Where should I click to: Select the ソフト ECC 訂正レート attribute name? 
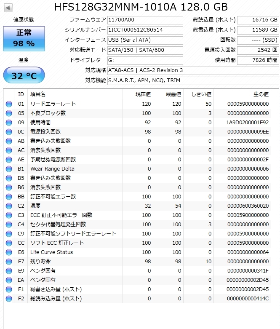(57, 243)
